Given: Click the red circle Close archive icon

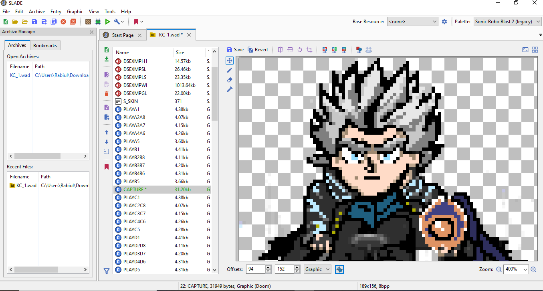Looking at the screenshot, I should (x=63, y=22).
